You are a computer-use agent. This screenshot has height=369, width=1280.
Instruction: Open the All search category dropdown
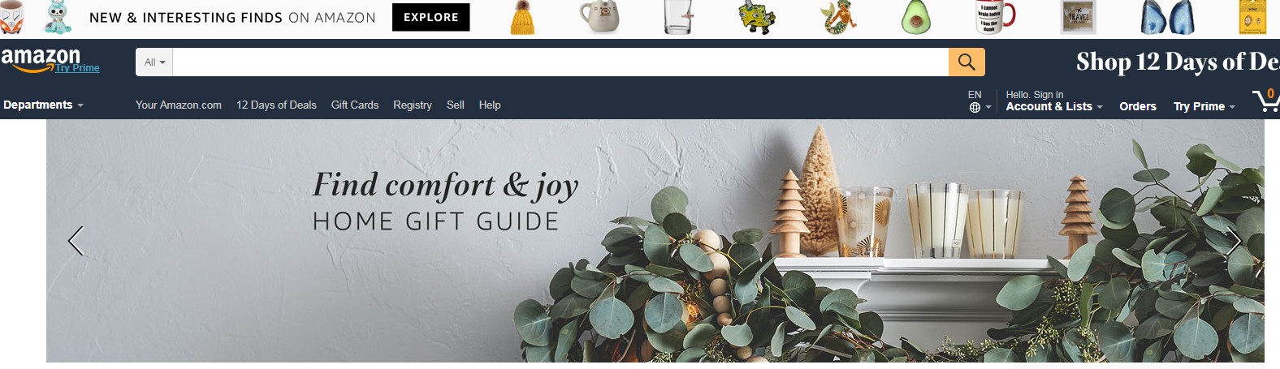tap(154, 62)
